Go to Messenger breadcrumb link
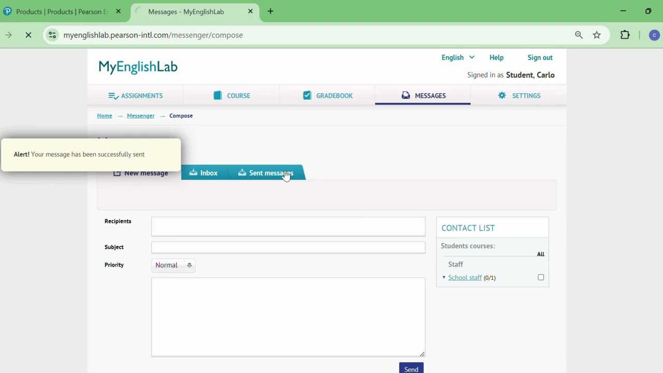Screen dimensions: 663x373 [x=141, y=116]
